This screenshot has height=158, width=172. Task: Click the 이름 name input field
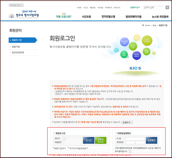click(x=135, y=139)
